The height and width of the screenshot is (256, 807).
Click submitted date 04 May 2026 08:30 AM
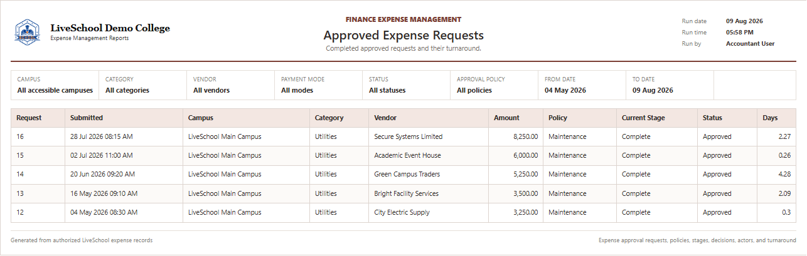tap(104, 212)
